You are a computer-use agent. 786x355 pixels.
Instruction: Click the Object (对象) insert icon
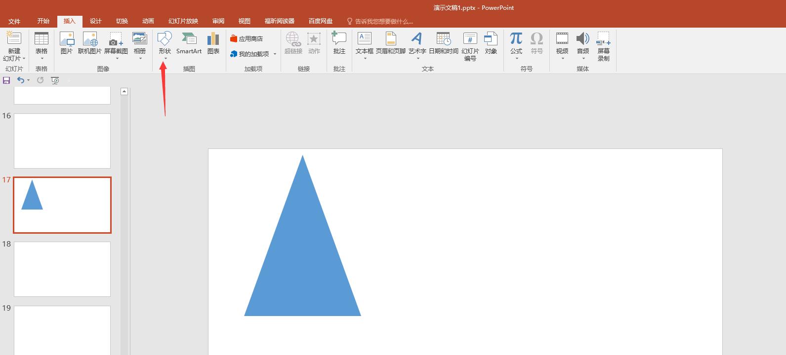[491, 43]
